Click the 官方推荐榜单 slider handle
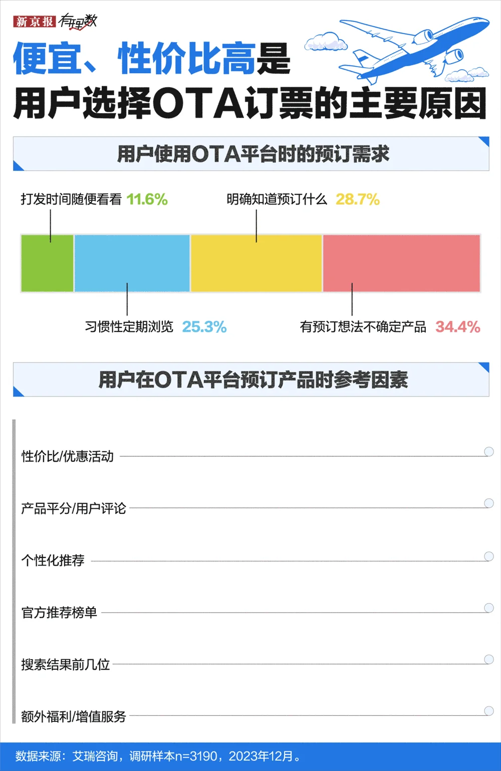The width and height of the screenshot is (501, 771). coord(489,608)
